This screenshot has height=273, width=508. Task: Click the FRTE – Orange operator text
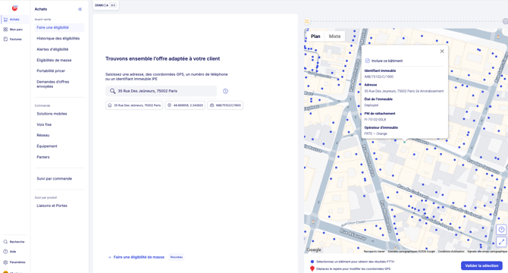376,133
